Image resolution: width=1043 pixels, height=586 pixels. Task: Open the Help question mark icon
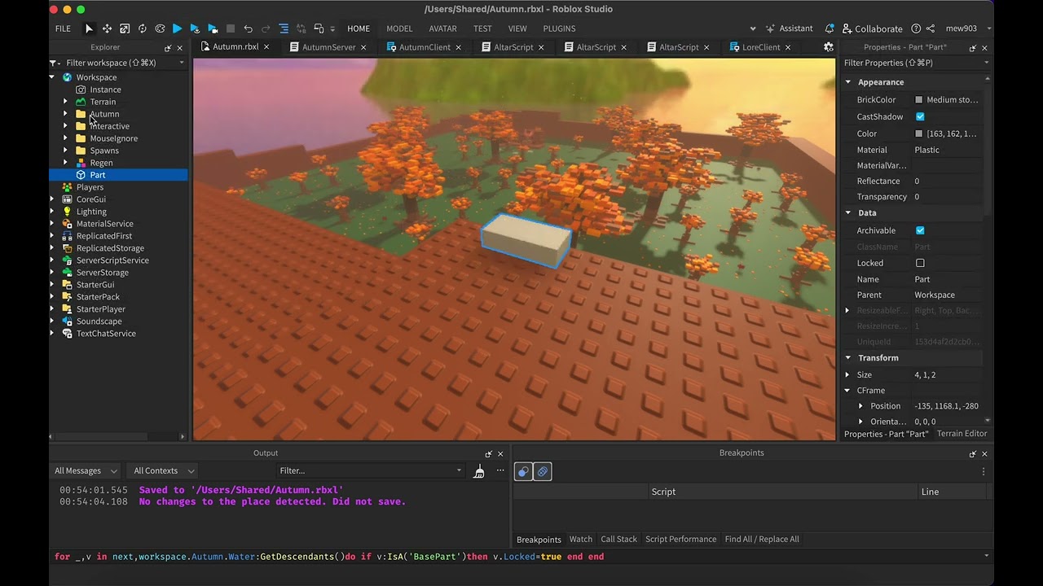pos(916,28)
